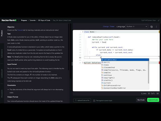Viewport: 161px width, 121px height.
Task: Click keyword icon beside class suggestion
Action: pyautogui.click(x=102, y=65)
